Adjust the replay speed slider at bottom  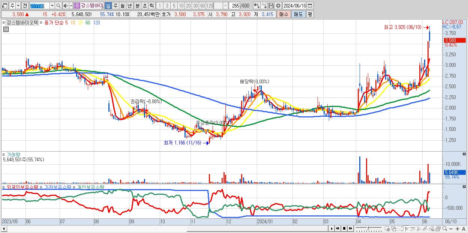tap(368, 228)
